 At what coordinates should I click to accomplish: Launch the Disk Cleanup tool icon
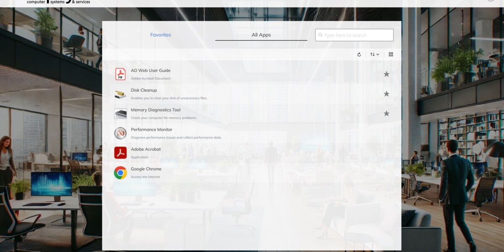(120, 93)
